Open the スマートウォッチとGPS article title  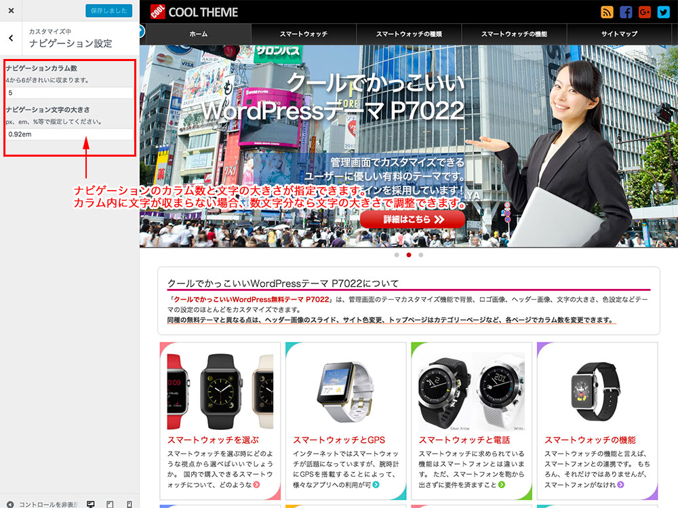coord(339,440)
